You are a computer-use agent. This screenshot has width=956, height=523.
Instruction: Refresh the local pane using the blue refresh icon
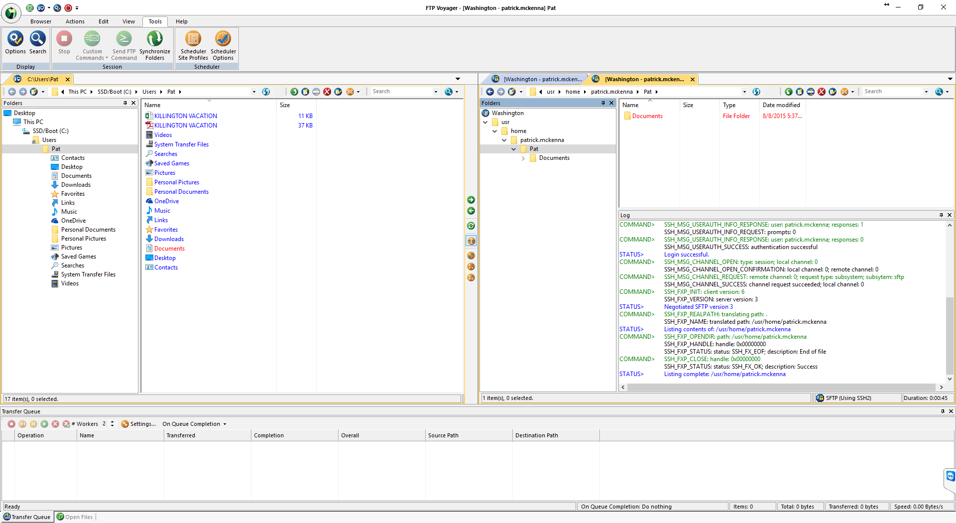click(x=266, y=92)
